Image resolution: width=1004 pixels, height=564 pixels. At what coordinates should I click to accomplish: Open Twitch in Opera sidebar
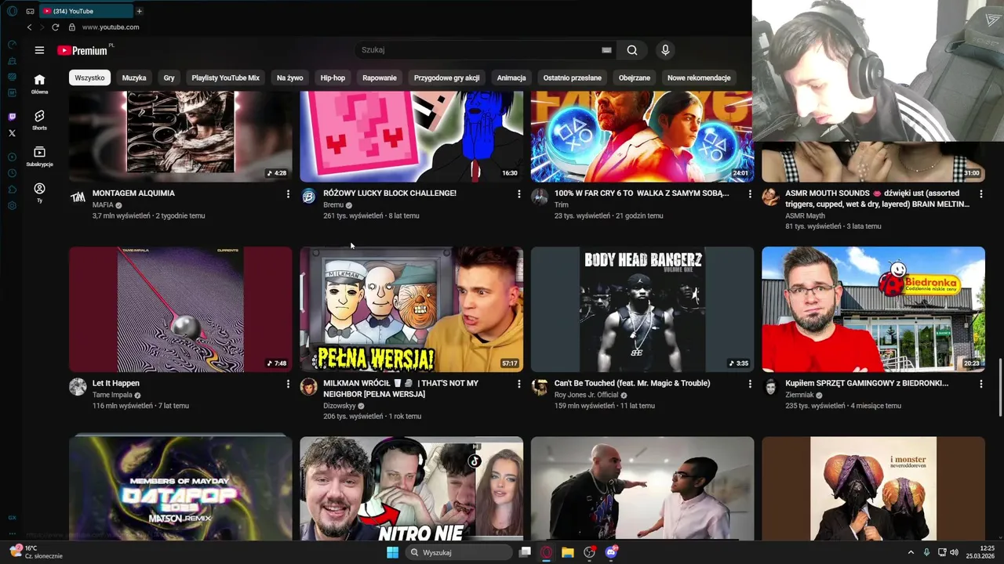tap(12, 117)
